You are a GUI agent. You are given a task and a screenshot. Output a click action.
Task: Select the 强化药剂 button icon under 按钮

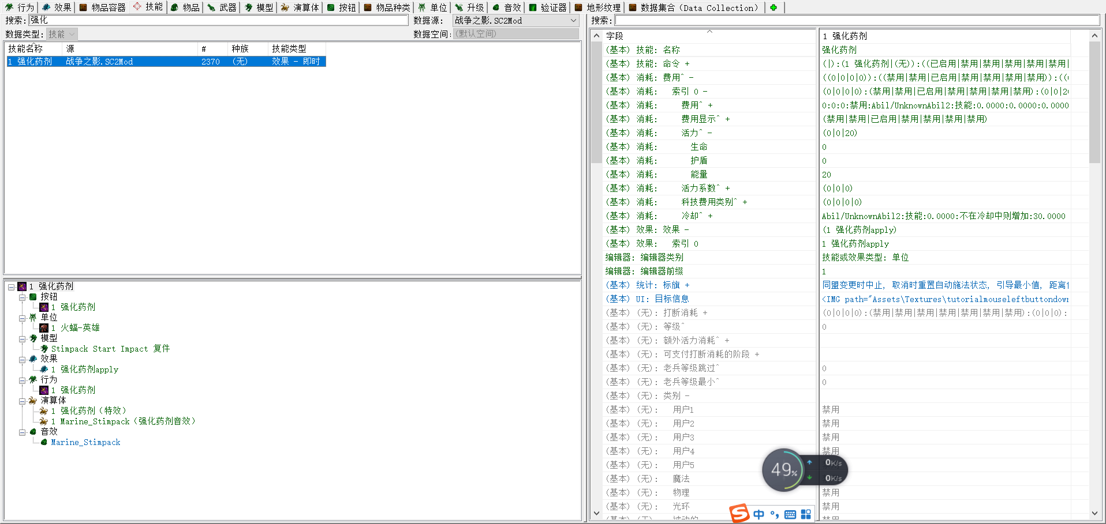point(44,307)
